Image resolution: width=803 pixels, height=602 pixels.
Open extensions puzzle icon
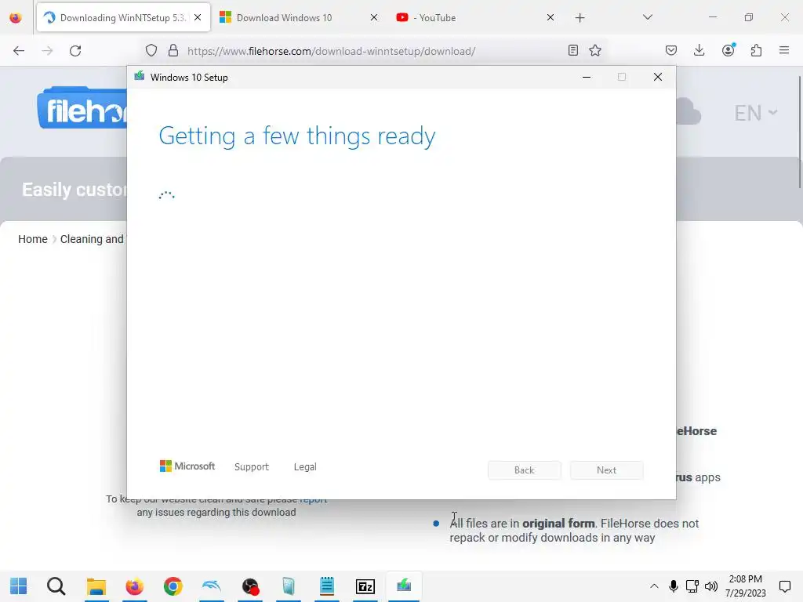tap(756, 50)
